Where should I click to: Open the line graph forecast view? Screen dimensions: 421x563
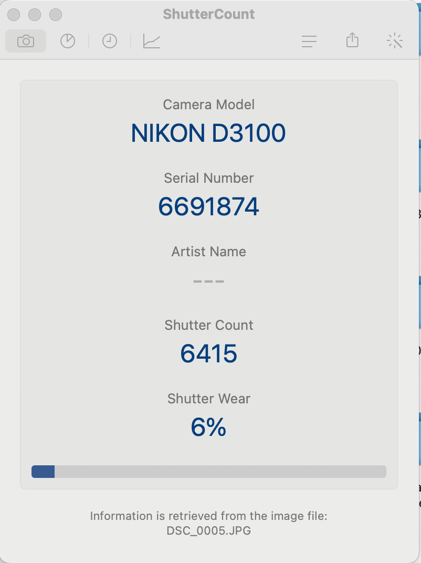(152, 41)
